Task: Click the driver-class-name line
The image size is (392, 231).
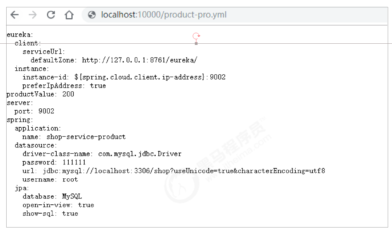Action: click(x=102, y=154)
